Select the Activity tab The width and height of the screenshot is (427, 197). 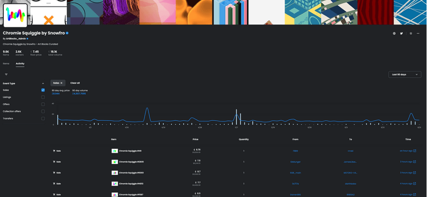coord(20,64)
